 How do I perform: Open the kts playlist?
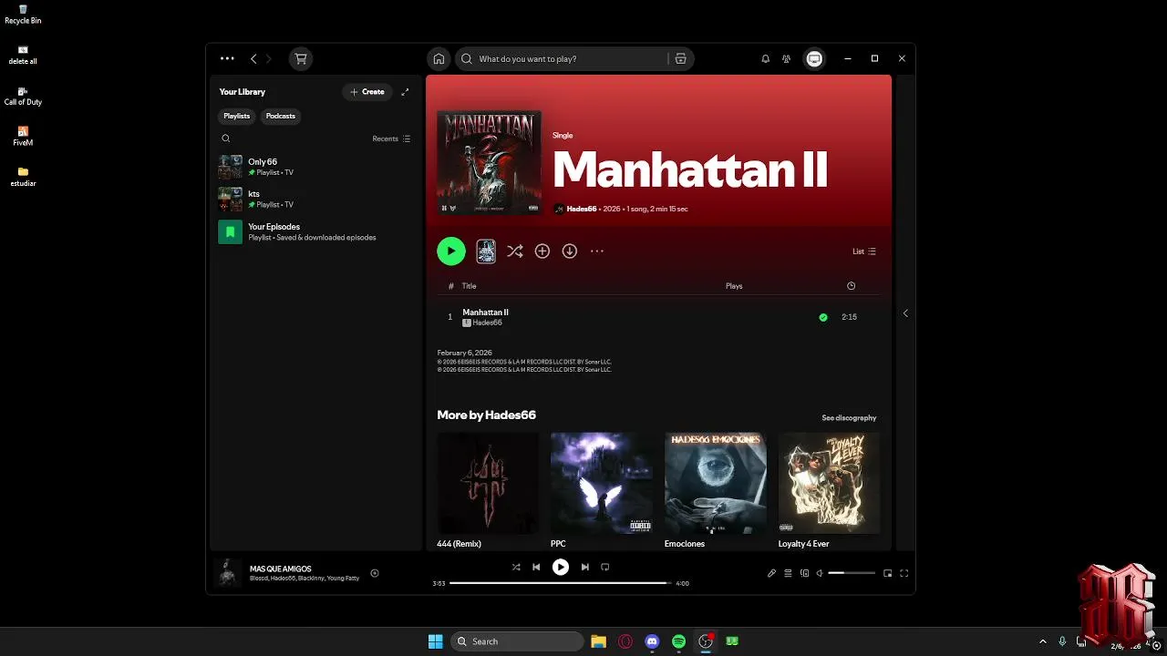tap(315, 199)
